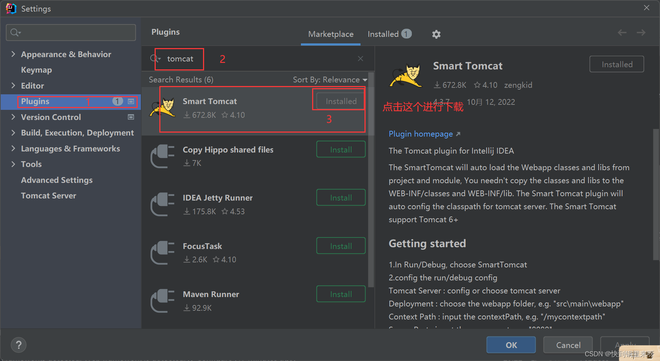660x361 pixels.
Task: Close the Settings dialog with X
Action: 647,8
